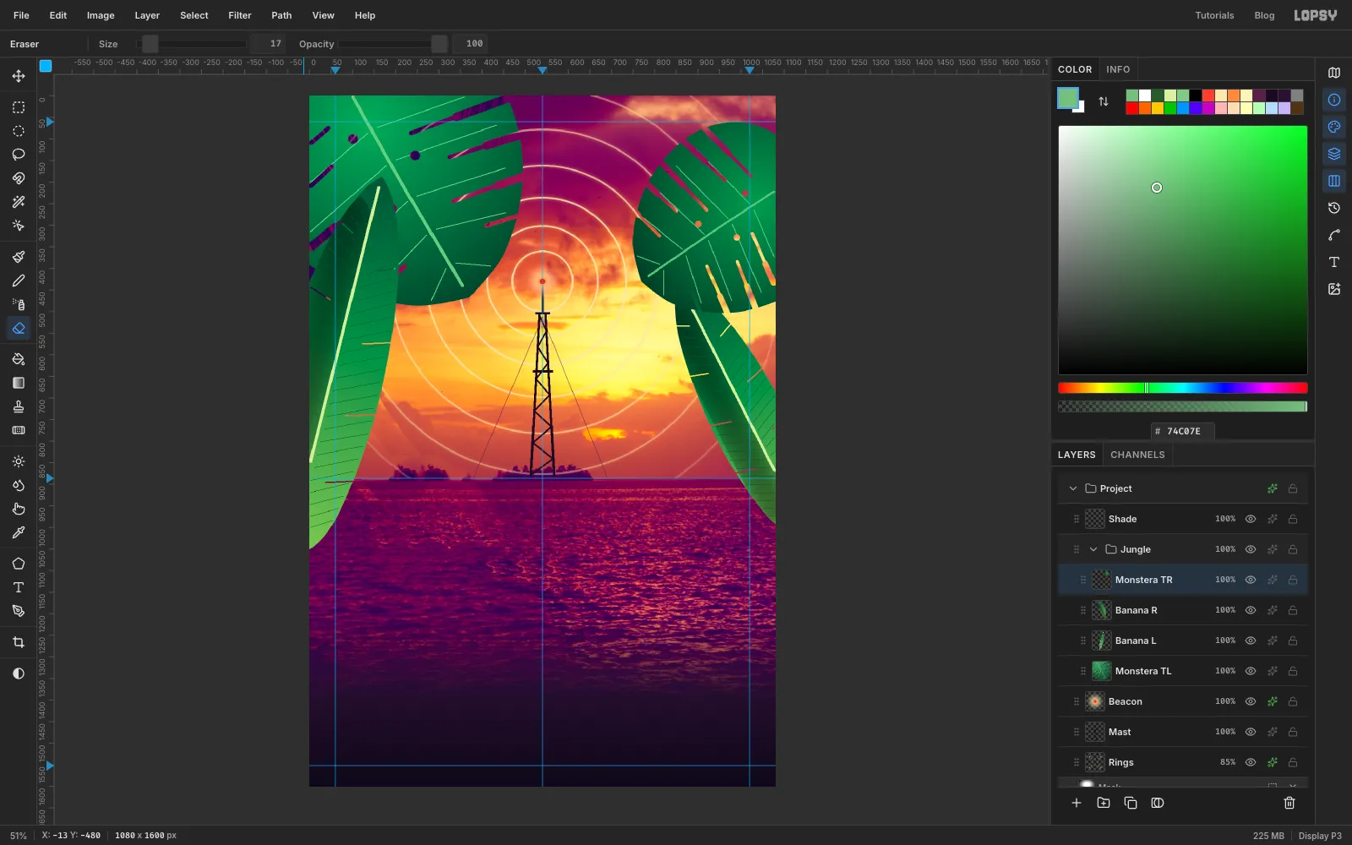Screen dimensions: 1352x845
Task: Click the hue slider bar
Action: click(x=1183, y=388)
